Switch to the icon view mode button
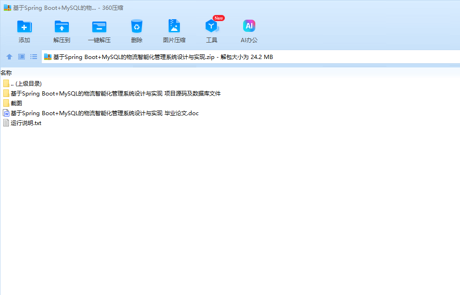 (x=22, y=57)
